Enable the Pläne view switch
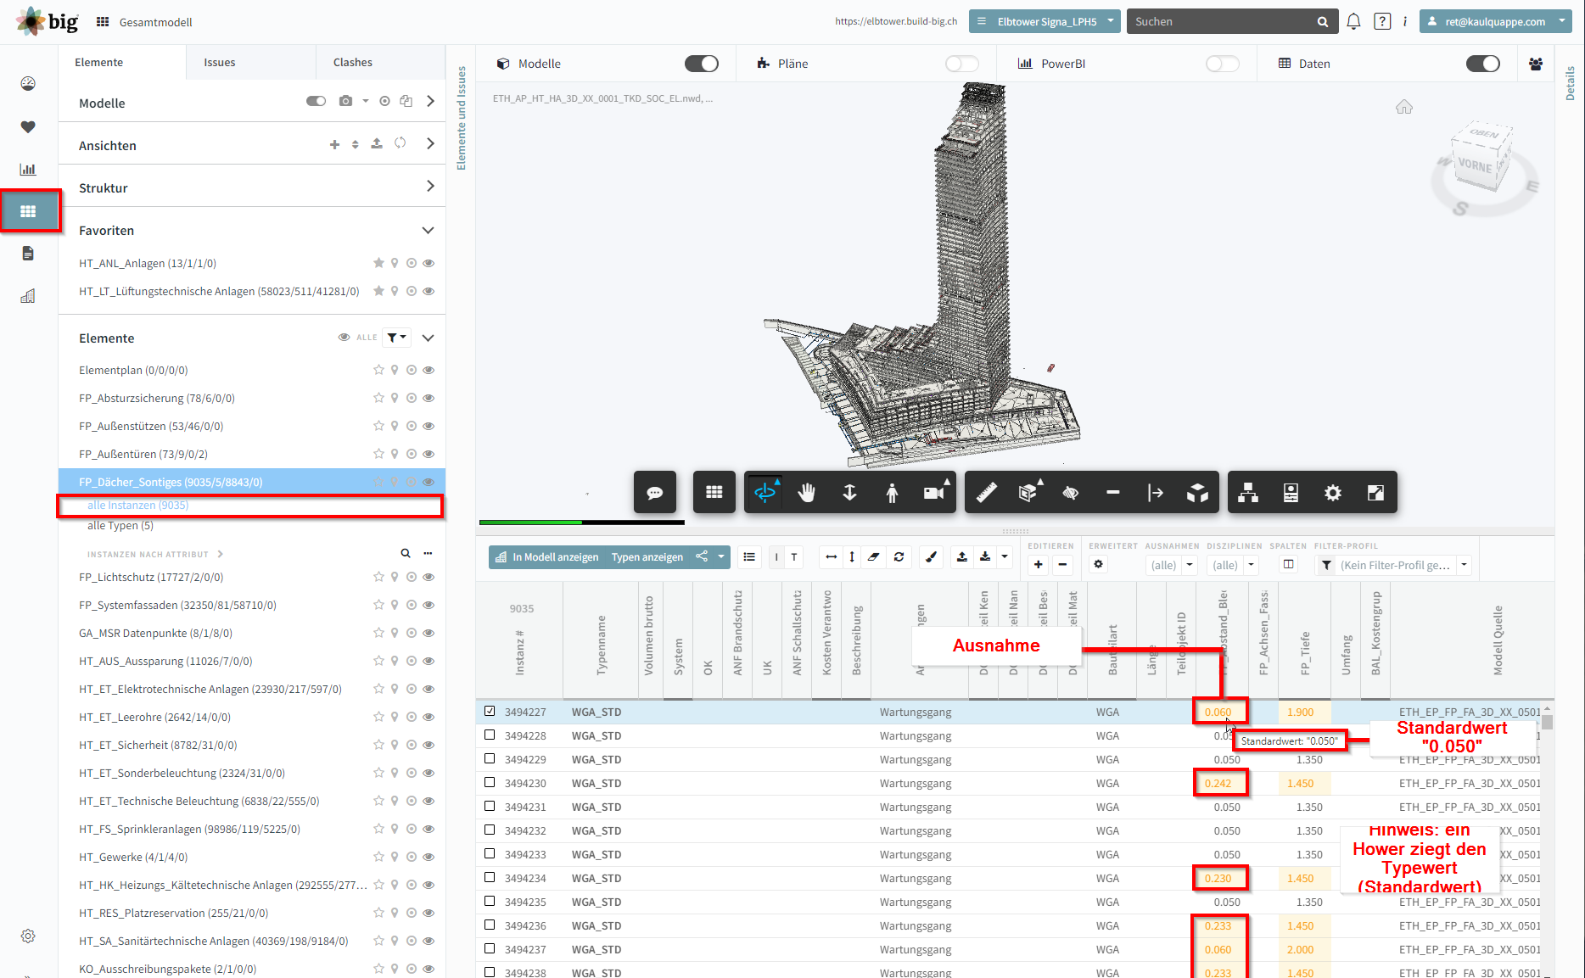1585x978 pixels. (x=961, y=64)
